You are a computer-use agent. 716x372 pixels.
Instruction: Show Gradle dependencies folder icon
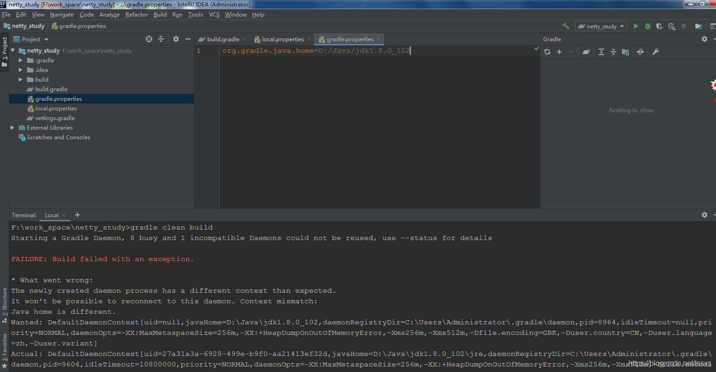625,52
